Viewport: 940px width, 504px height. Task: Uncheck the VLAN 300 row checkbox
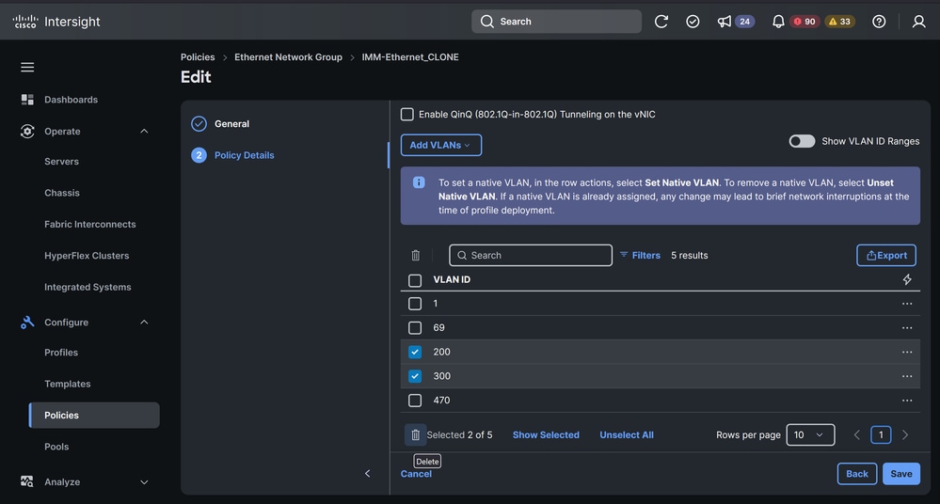pyautogui.click(x=415, y=376)
